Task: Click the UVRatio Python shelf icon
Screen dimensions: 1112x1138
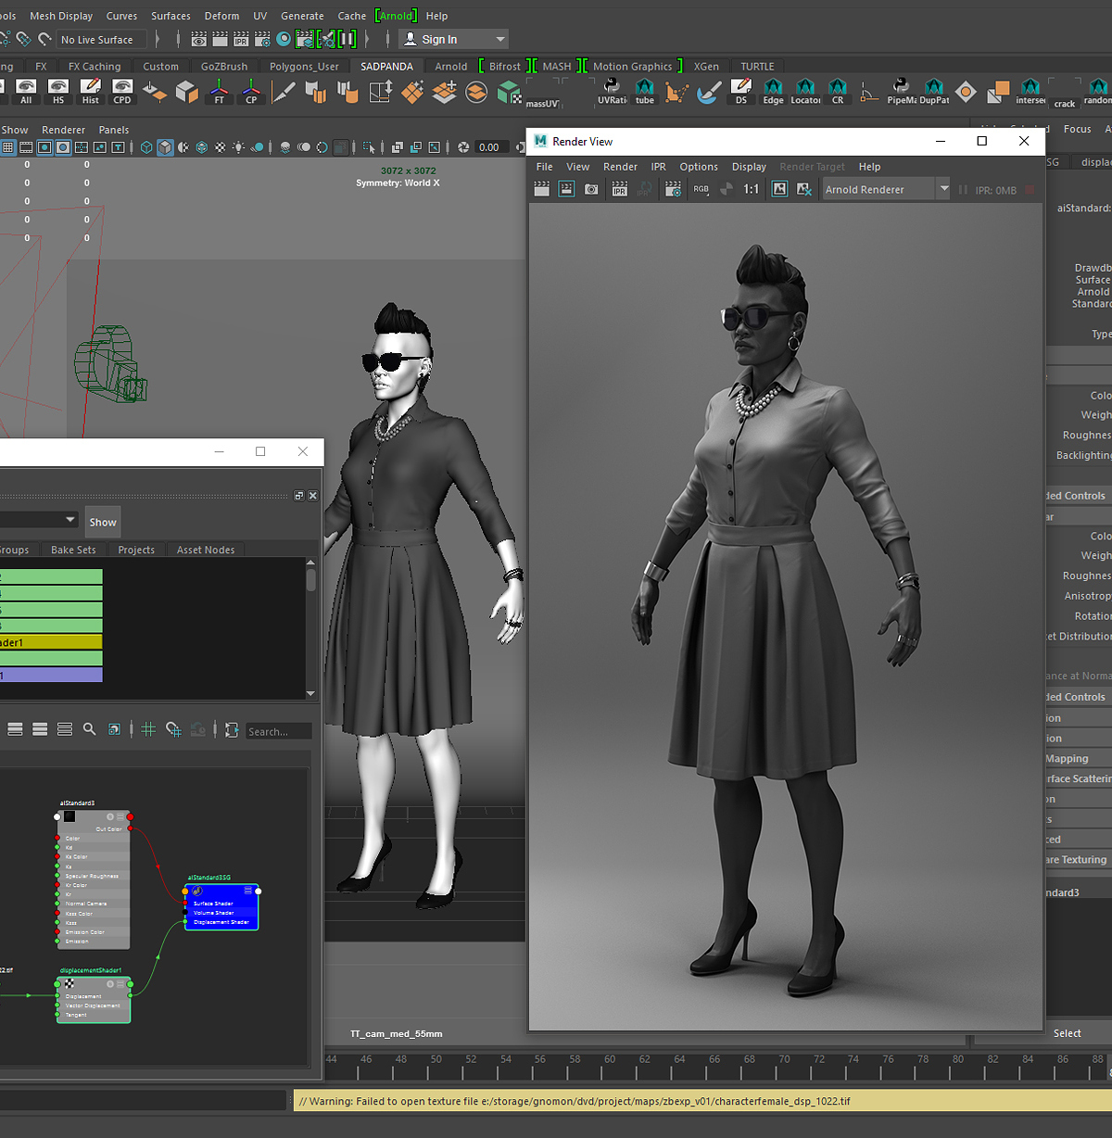Action: (x=612, y=92)
